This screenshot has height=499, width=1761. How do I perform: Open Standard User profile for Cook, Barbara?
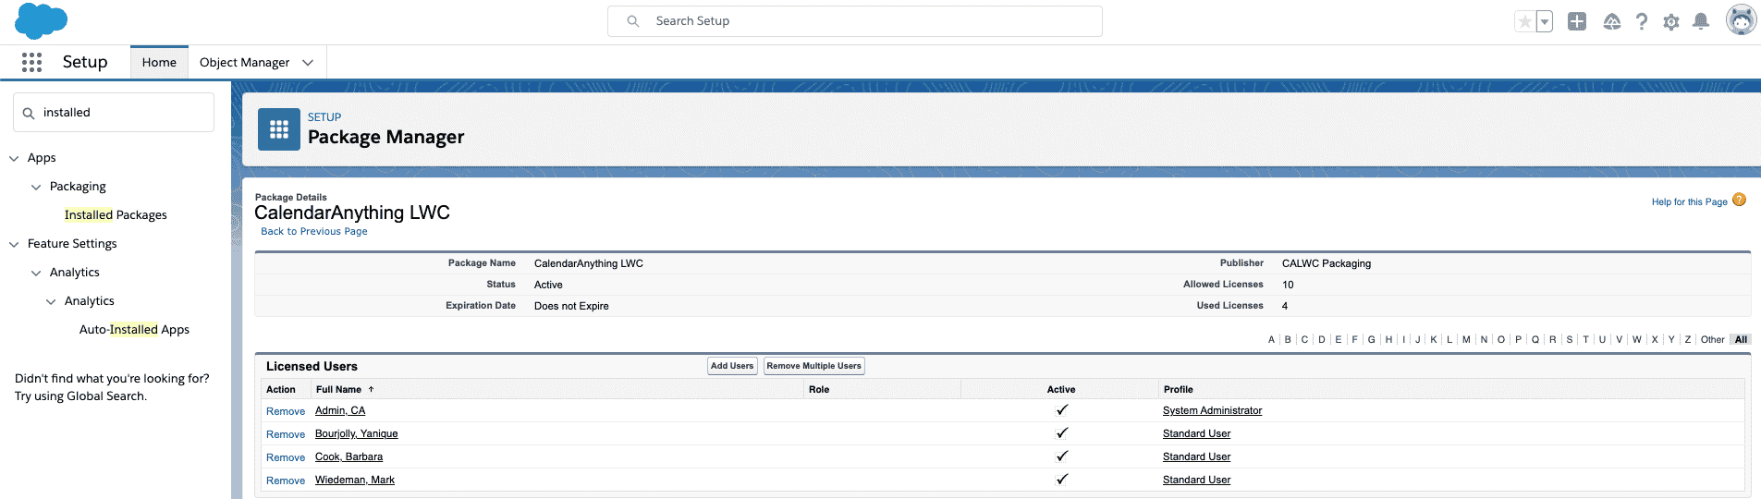pos(1196,456)
